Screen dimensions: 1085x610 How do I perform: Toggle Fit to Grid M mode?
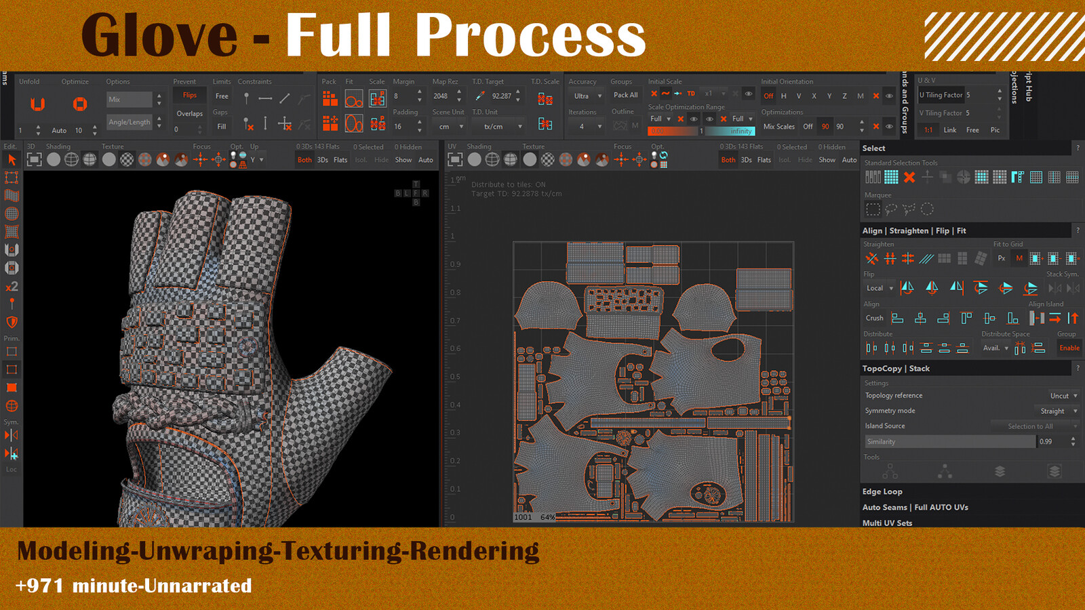coord(1019,258)
